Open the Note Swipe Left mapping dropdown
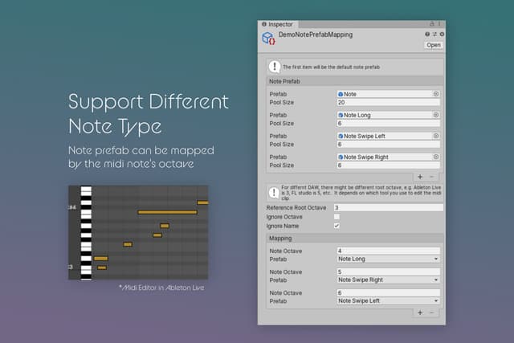Screen dimensions: 514x343 [389, 301]
